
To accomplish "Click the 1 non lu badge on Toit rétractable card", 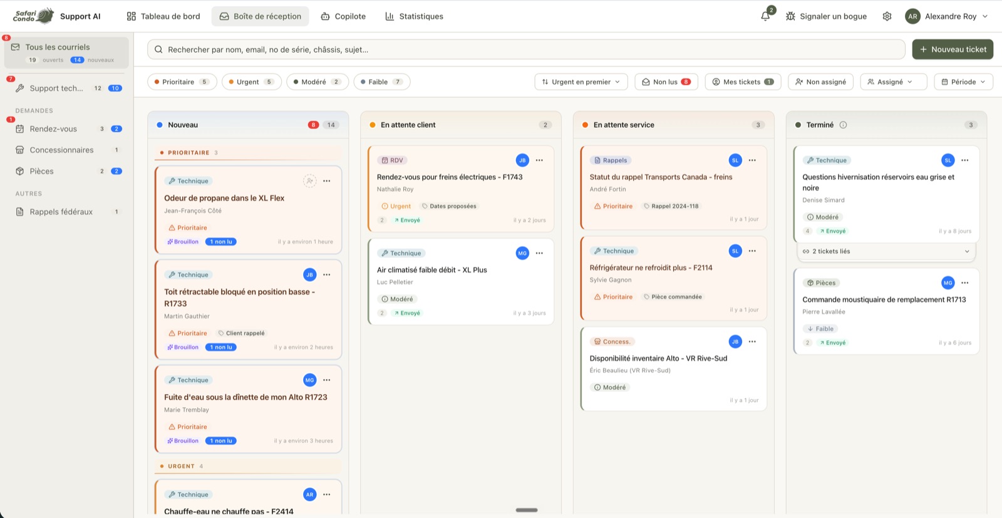I will point(221,347).
